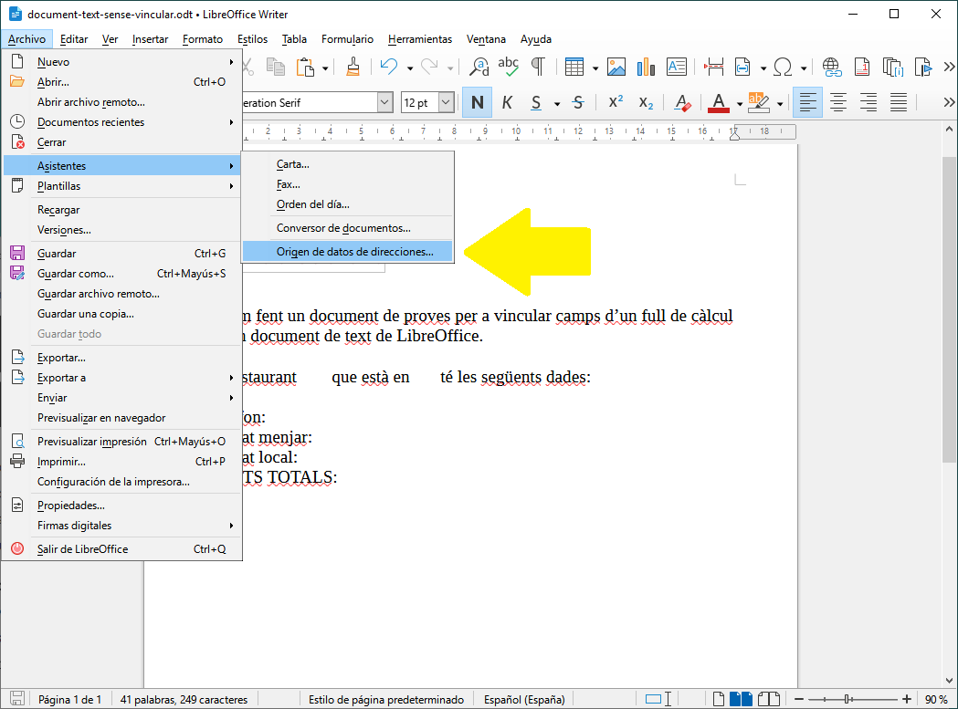
Task: Toggle formatting marks pilcrow icon
Action: (538, 68)
